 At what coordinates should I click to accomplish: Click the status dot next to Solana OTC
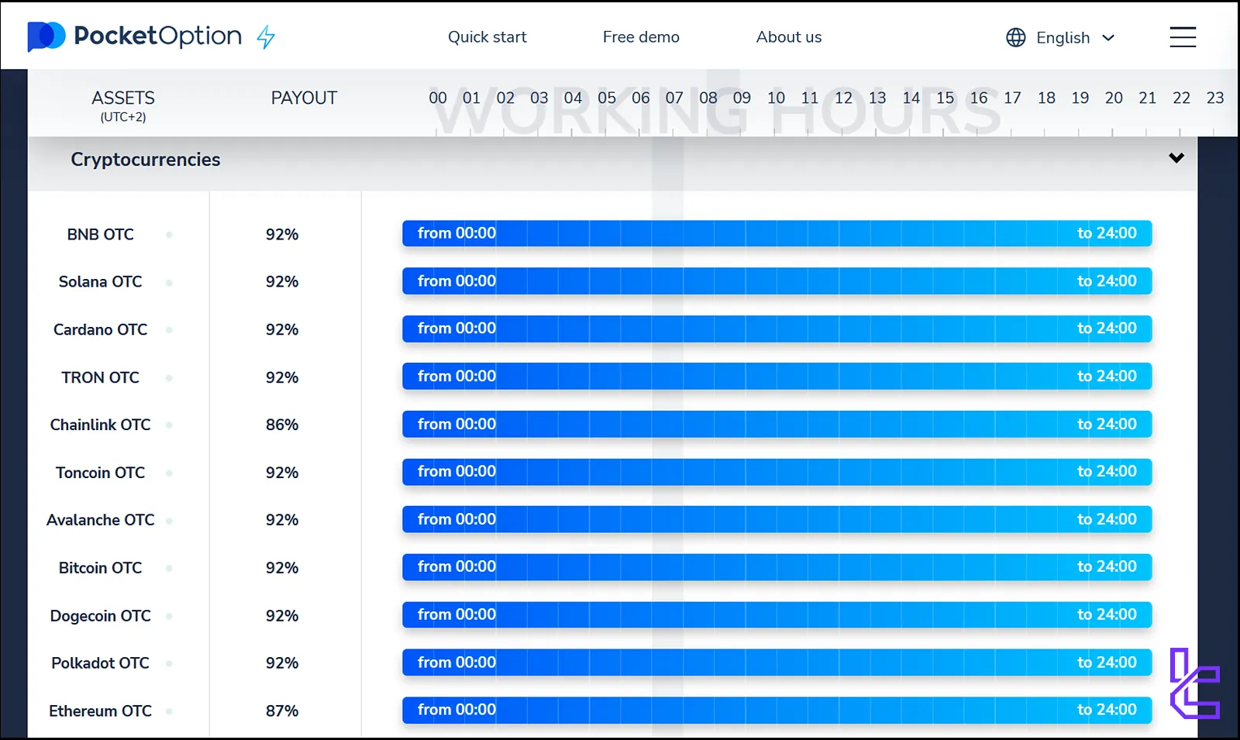169,282
